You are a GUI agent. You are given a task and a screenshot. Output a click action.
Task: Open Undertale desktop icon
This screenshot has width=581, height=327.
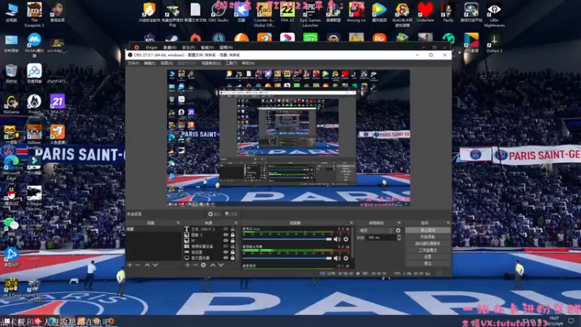tap(425, 12)
